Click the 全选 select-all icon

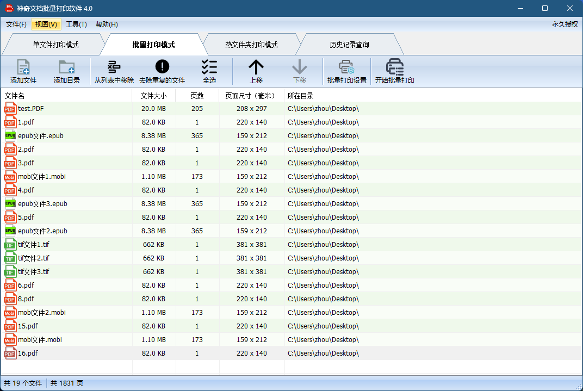coord(209,67)
